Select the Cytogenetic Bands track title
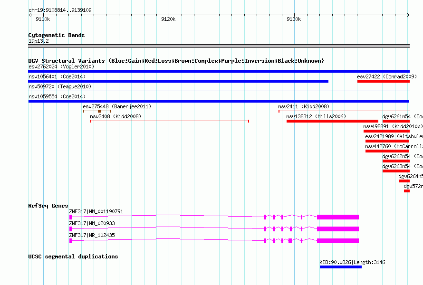Screen dimensions: 423x285 pos(57,35)
